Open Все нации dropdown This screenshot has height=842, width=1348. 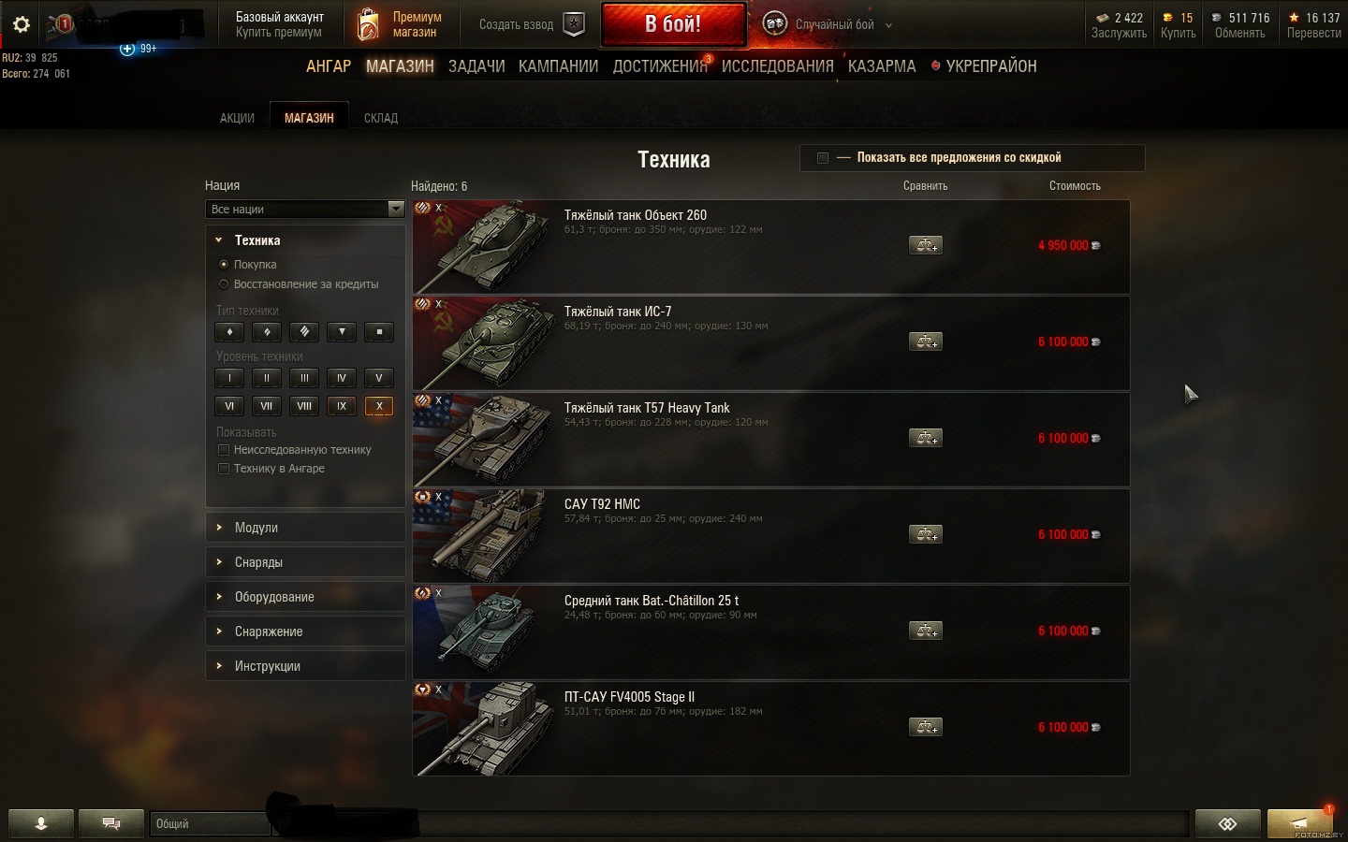point(305,210)
